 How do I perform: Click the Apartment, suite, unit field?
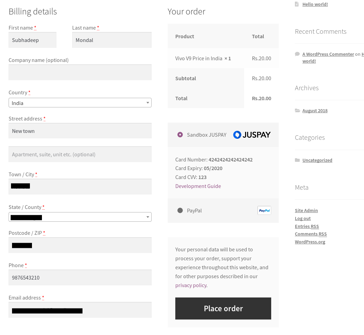click(80, 154)
